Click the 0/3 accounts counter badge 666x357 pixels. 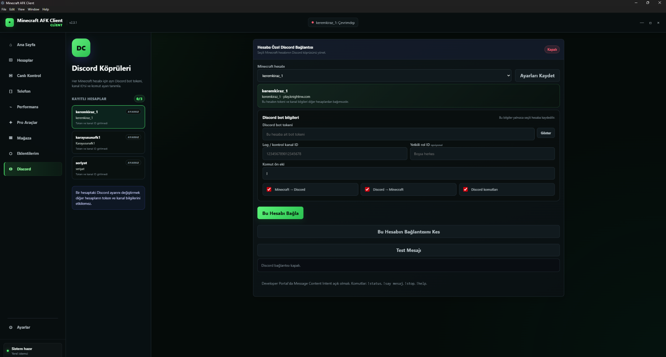(x=139, y=99)
